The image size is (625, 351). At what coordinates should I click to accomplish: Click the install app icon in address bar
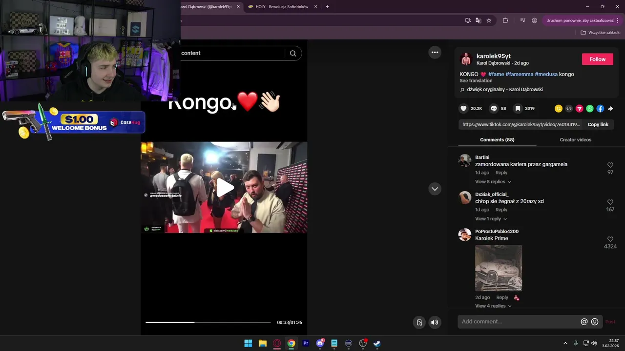click(x=468, y=20)
